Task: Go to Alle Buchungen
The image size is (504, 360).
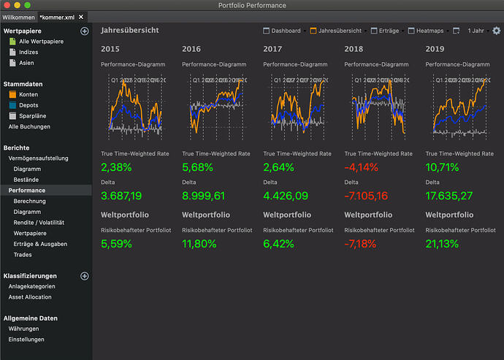Action: (x=29, y=126)
